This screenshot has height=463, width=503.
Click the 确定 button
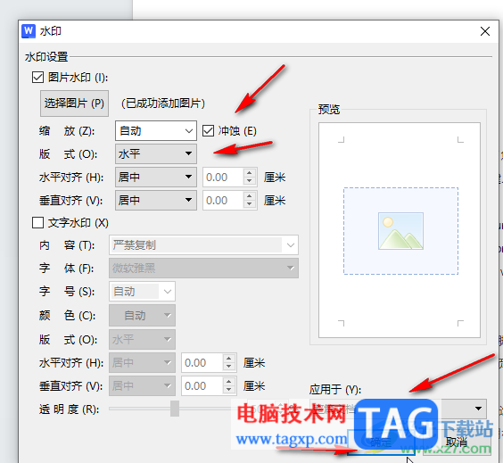coord(382,442)
